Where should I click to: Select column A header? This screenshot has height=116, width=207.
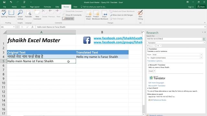click(41, 32)
